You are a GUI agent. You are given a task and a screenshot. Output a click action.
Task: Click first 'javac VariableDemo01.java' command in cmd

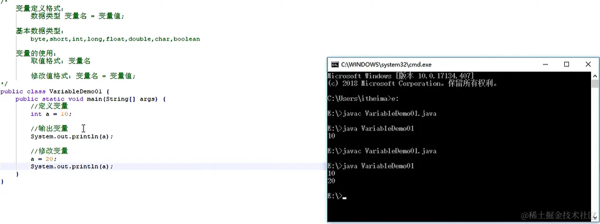(x=389, y=113)
